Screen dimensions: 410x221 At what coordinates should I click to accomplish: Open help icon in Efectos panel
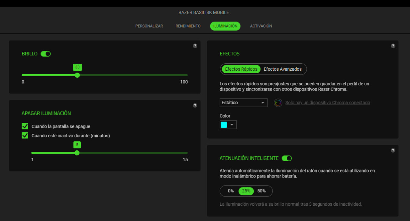tap(393, 46)
